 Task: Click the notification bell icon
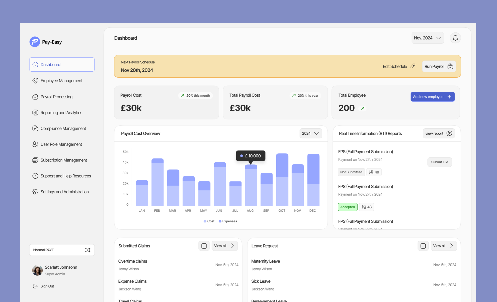(x=455, y=38)
